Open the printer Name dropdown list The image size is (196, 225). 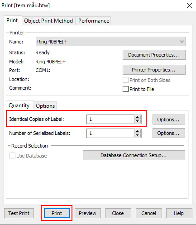tap(111, 42)
